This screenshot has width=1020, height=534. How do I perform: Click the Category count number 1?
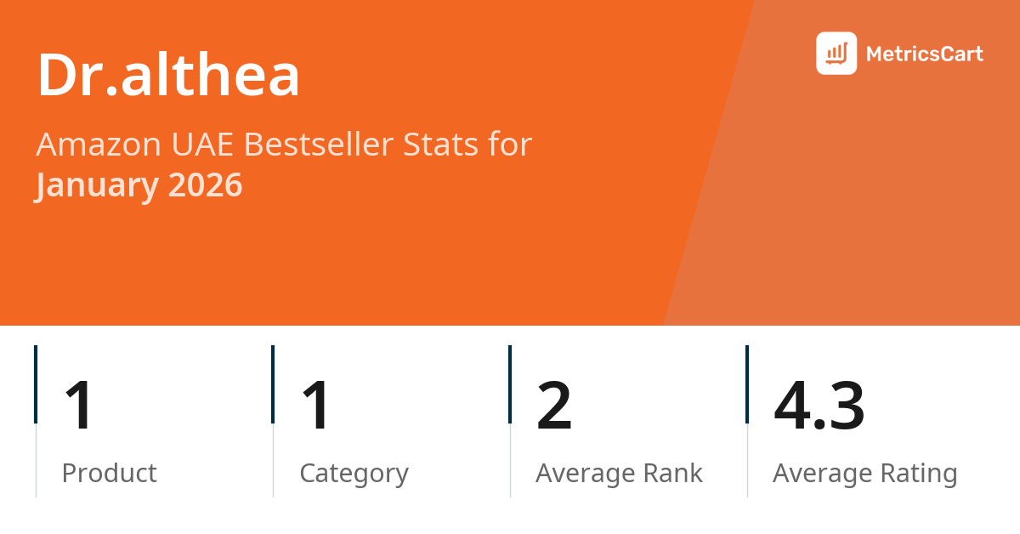click(316, 406)
